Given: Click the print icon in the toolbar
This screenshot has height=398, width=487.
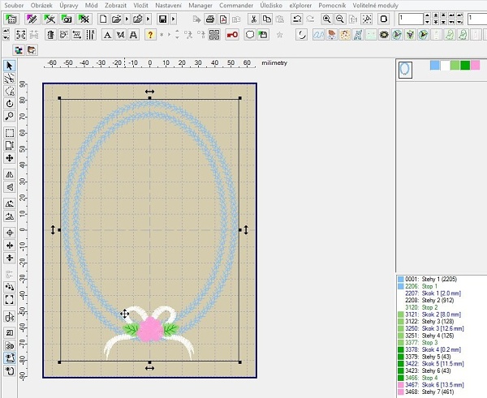Looking at the screenshot, I should coord(211,19).
